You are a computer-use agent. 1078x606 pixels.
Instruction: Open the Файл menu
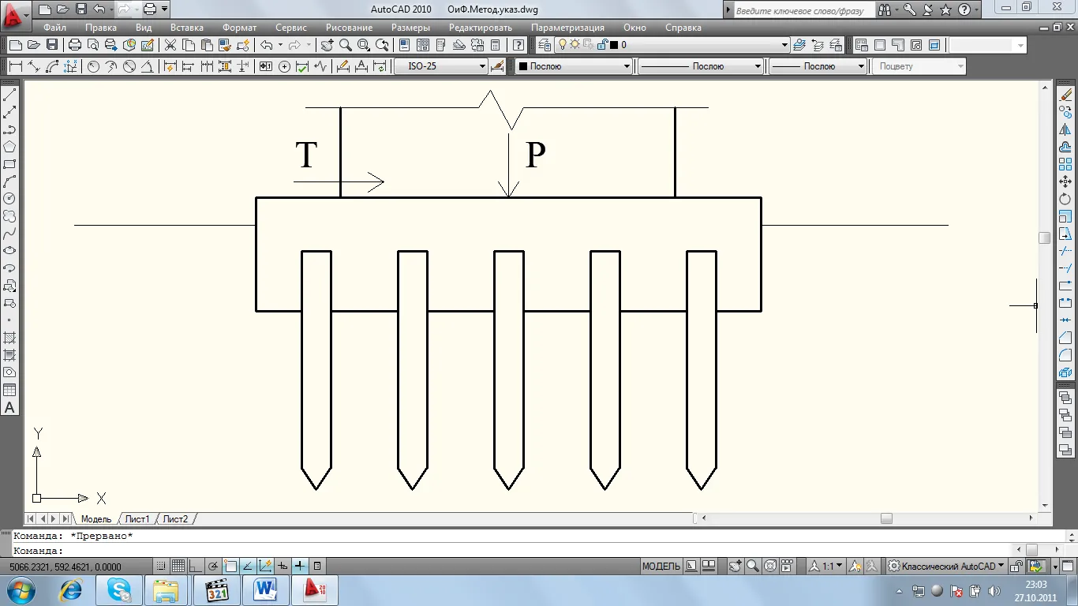pyautogui.click(x=54, y=27)
